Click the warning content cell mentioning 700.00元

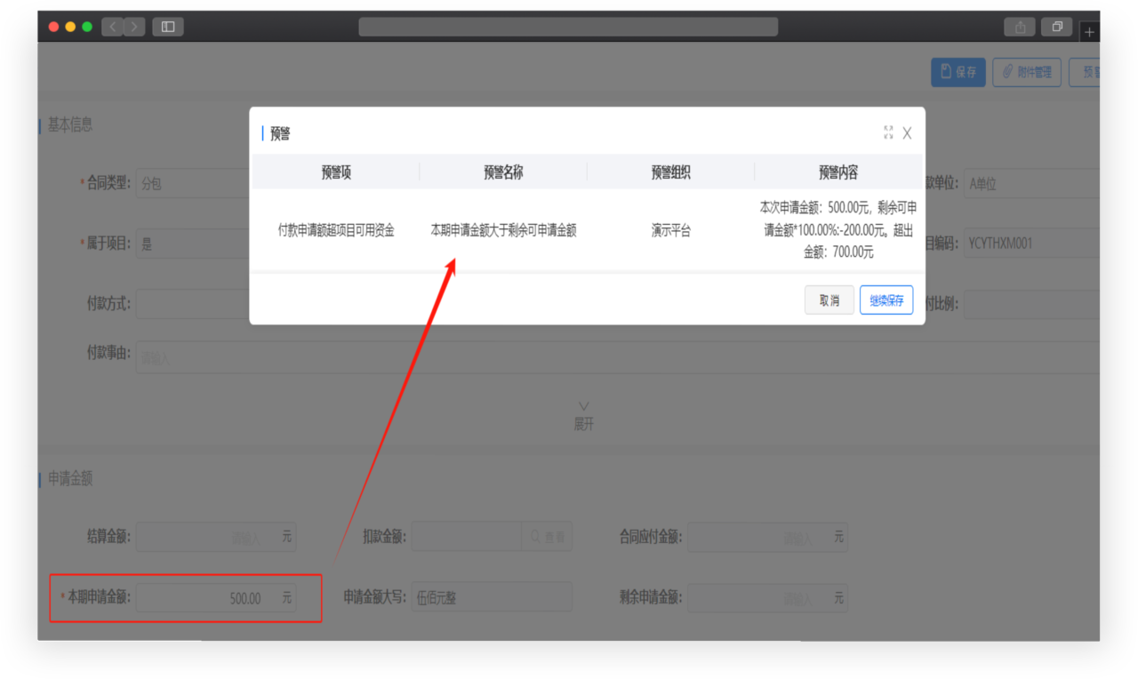pyautogui.click(x=838, y=229)
